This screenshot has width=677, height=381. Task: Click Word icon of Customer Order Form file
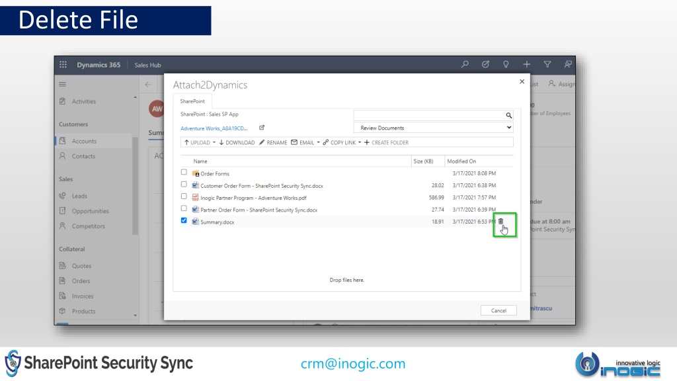point(195,185)
